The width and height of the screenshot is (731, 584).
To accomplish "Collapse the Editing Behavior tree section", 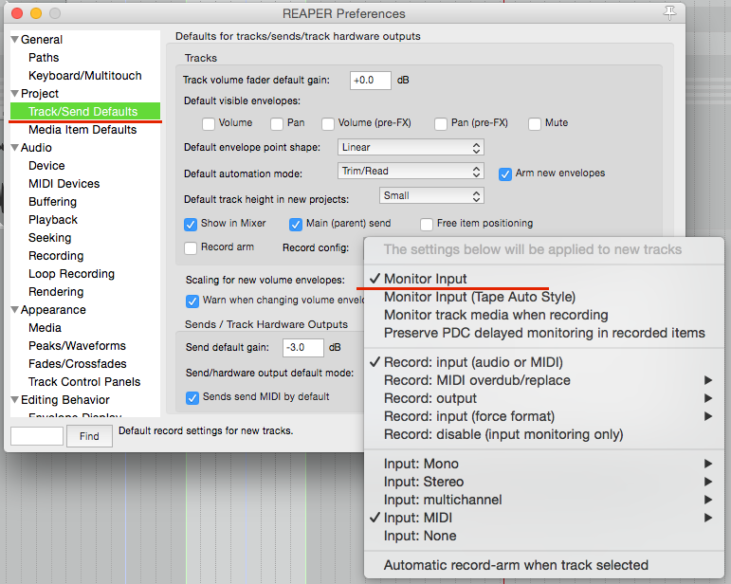I will coord(15,400).
